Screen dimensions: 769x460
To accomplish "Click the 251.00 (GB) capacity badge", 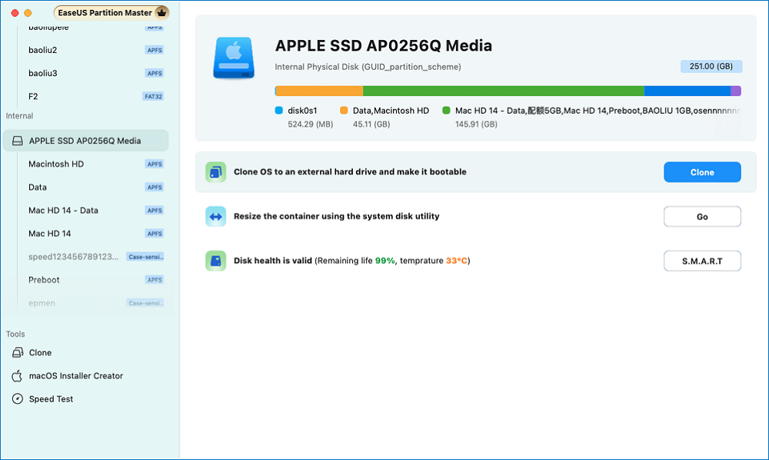I will coord(711,66).
